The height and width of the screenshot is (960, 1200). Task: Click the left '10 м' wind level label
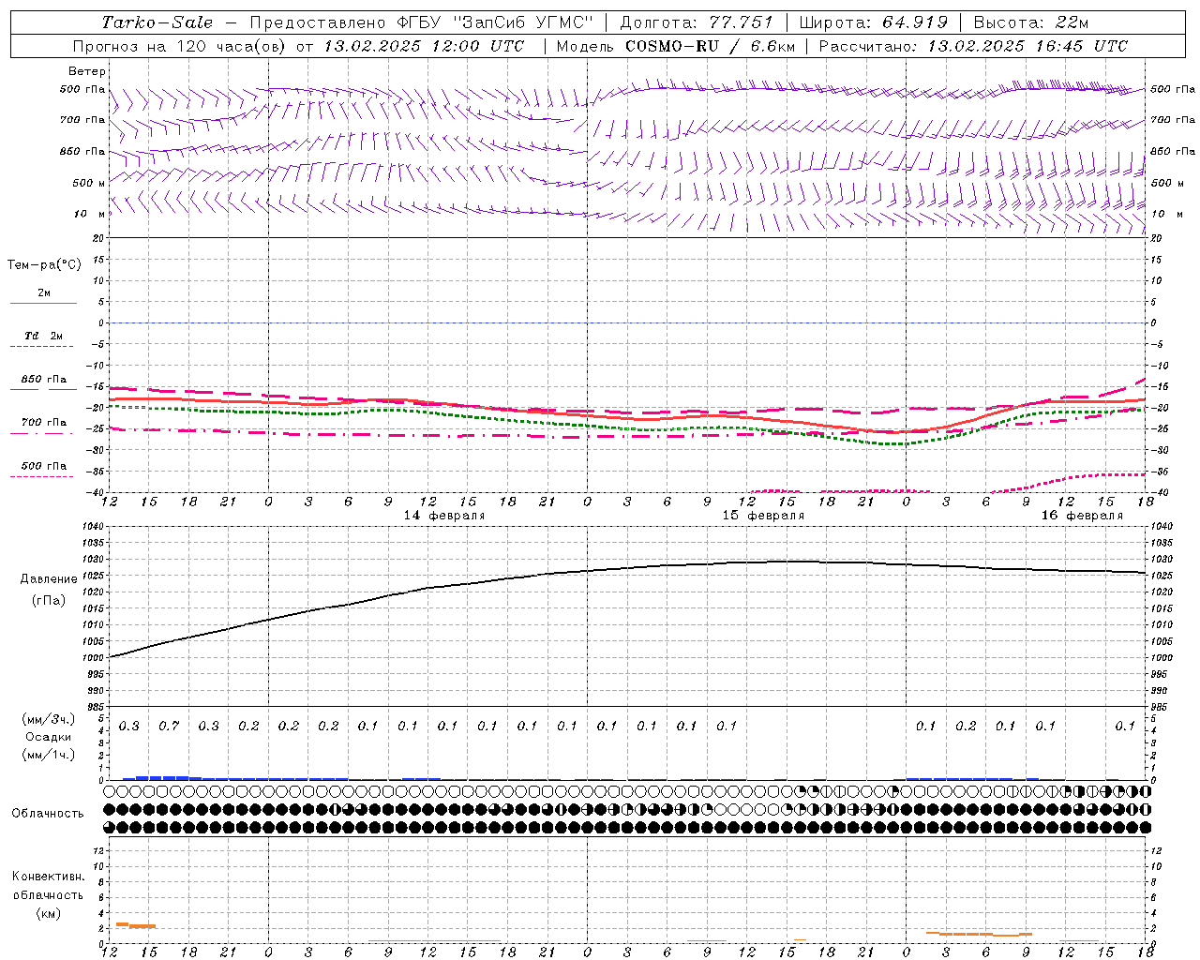click(x=89, y=214)
